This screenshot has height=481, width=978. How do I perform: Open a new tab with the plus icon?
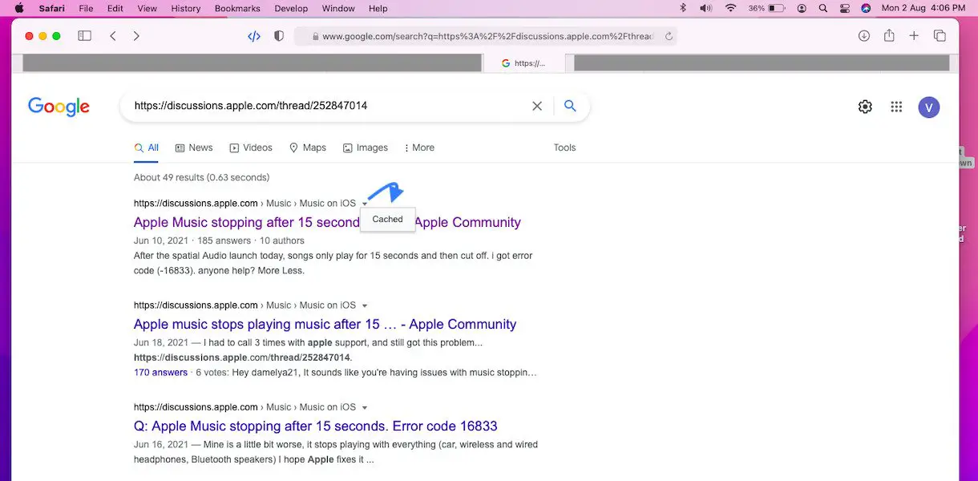tap(914, 36)
